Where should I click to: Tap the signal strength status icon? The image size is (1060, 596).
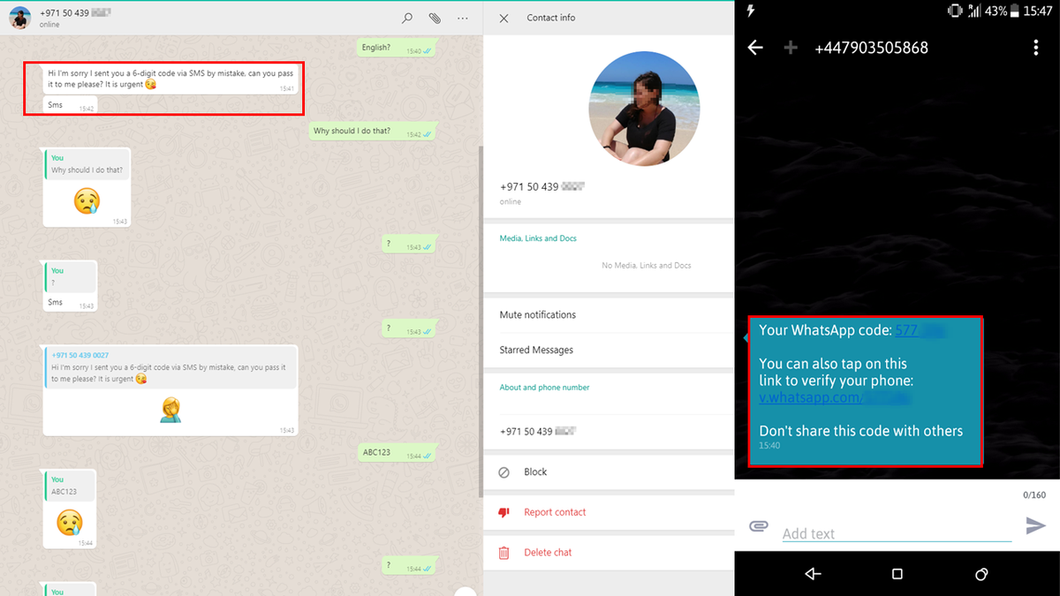pyautogui.click(x=974, y=11)
